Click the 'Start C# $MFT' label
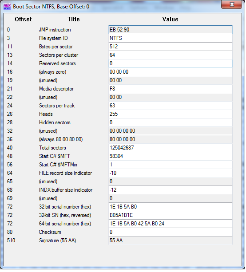This screenshot has width=246, height=272. point(55,156)
